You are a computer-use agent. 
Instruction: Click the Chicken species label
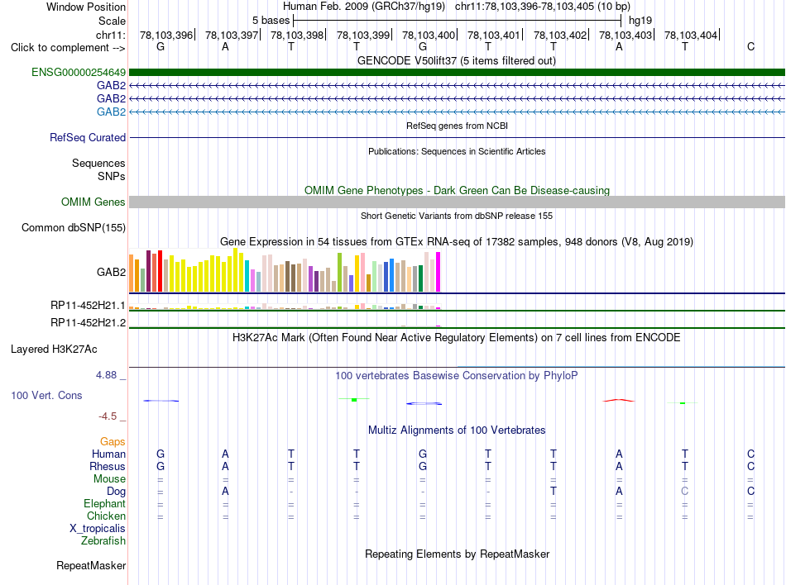tap(106, 516)
